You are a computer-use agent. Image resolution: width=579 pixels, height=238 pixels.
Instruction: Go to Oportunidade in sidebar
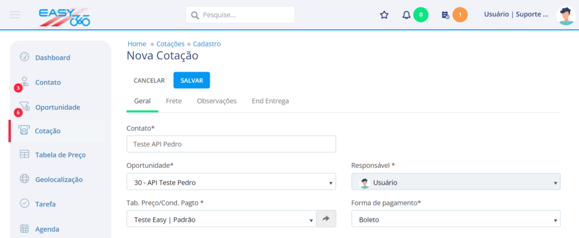pyautogui.click(x=58, y=107)
